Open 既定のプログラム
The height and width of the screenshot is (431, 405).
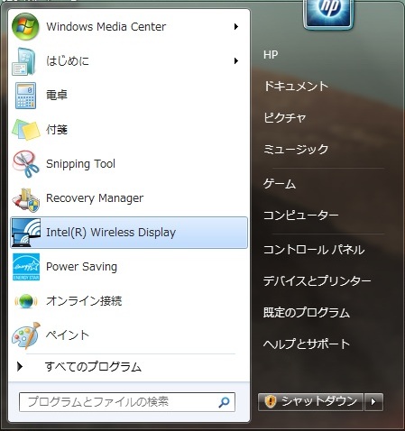[307, 313]
